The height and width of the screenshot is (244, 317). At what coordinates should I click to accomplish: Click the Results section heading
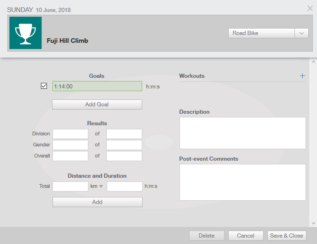coord(97,123)
